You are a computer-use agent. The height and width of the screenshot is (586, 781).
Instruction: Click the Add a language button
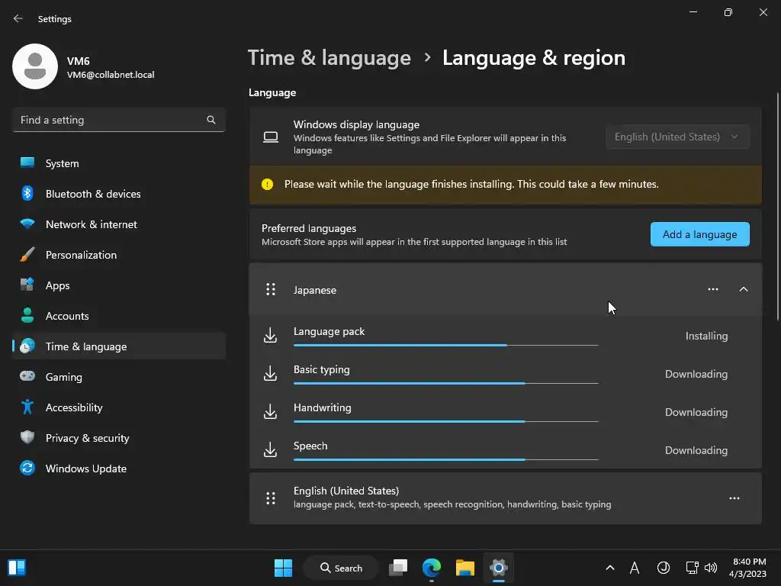700,234
